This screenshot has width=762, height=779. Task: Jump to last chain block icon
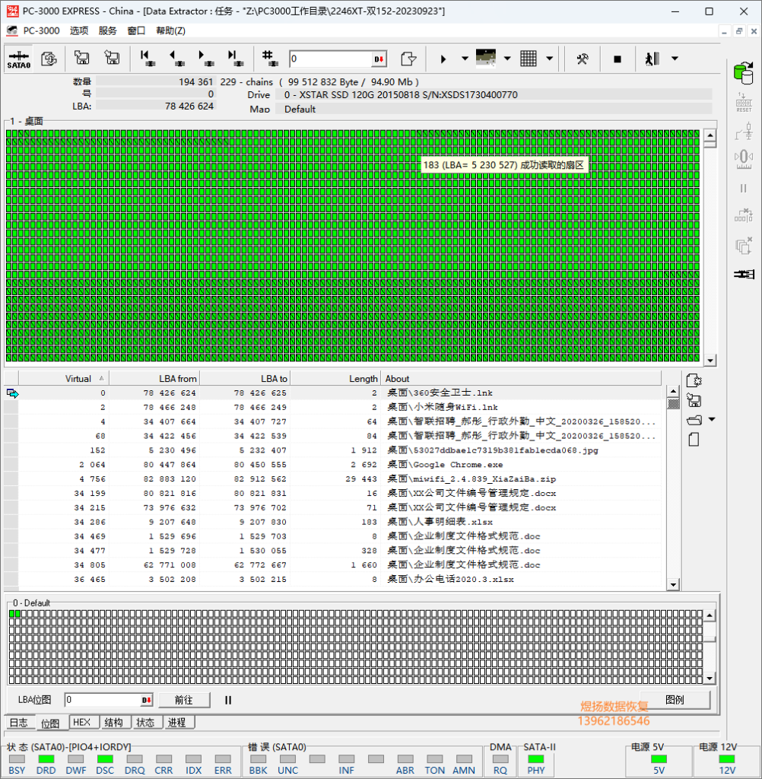coord(234,58)
